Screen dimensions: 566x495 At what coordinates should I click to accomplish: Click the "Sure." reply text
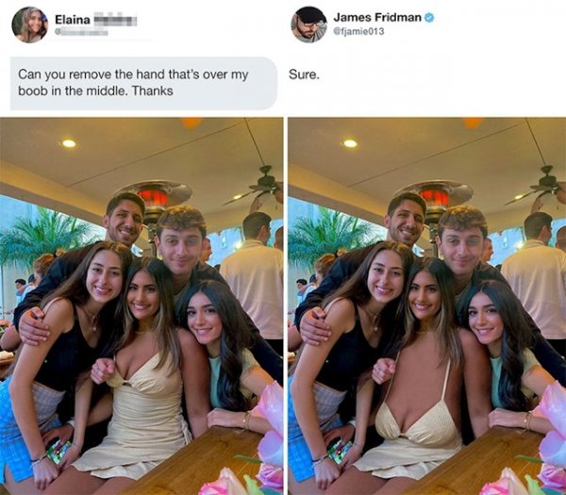click(x=304, y=75)
